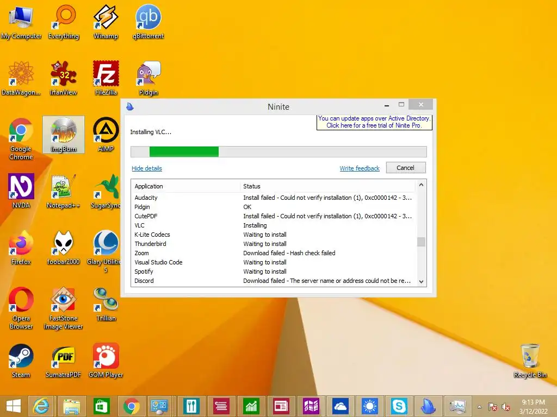Show hidden system tray icons

pos(480,407)
